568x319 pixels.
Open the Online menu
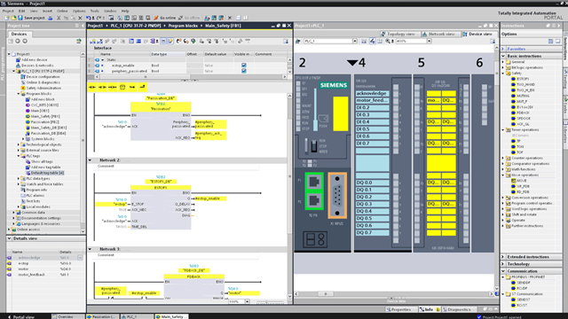pyautogui.click(x=62, y=11)
